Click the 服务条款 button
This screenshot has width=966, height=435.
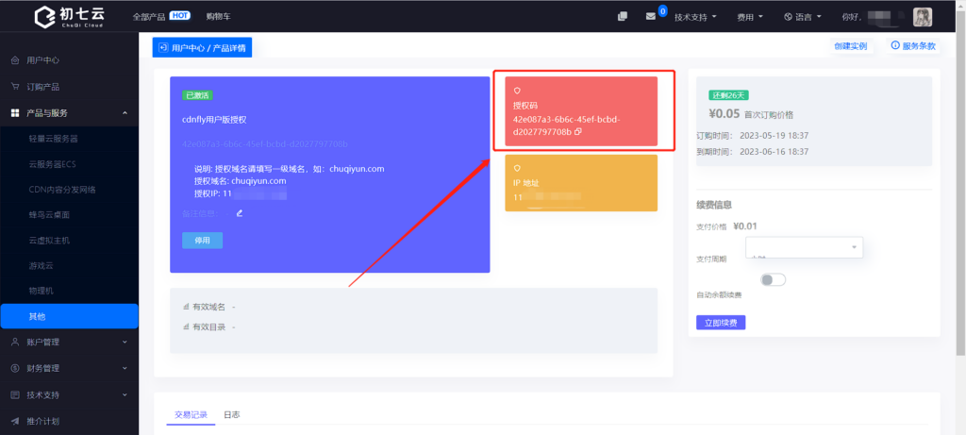point(913,45)
